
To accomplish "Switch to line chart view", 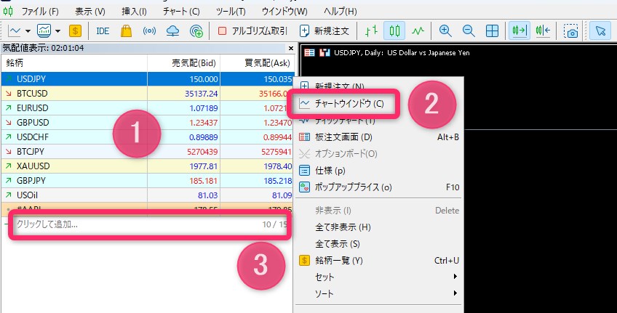I will pyautogui.click(x=418, y=31).
